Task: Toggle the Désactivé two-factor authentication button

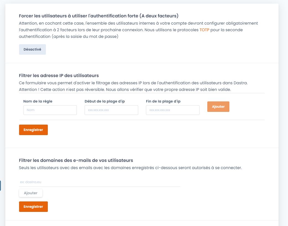Action: 32,49
